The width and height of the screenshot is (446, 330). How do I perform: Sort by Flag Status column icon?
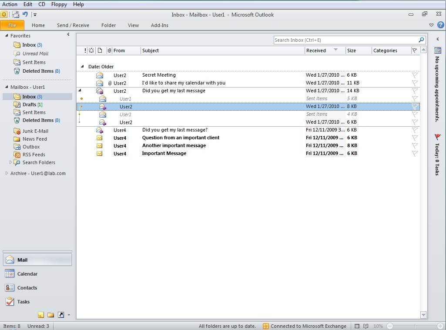coord(415,51)
